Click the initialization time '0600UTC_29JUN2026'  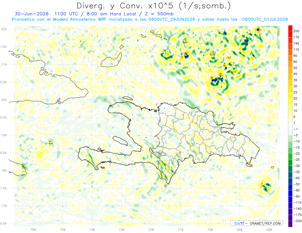pyautogui.click(x=172, y=19)
